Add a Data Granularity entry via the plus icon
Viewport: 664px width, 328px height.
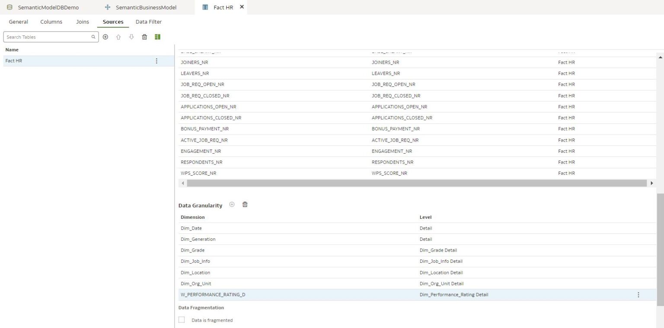coord(232,205)
